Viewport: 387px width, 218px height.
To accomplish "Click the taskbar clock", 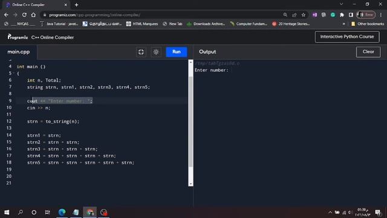I will point(362,213).
